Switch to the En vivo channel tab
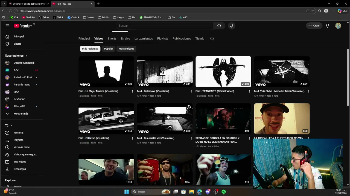 [126, 39]
